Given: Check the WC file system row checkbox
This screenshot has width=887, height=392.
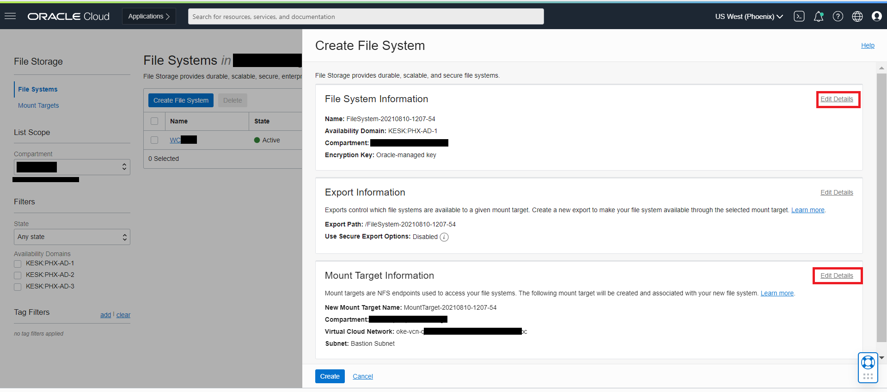Looking at the screenshot, I should click(154, 140).
